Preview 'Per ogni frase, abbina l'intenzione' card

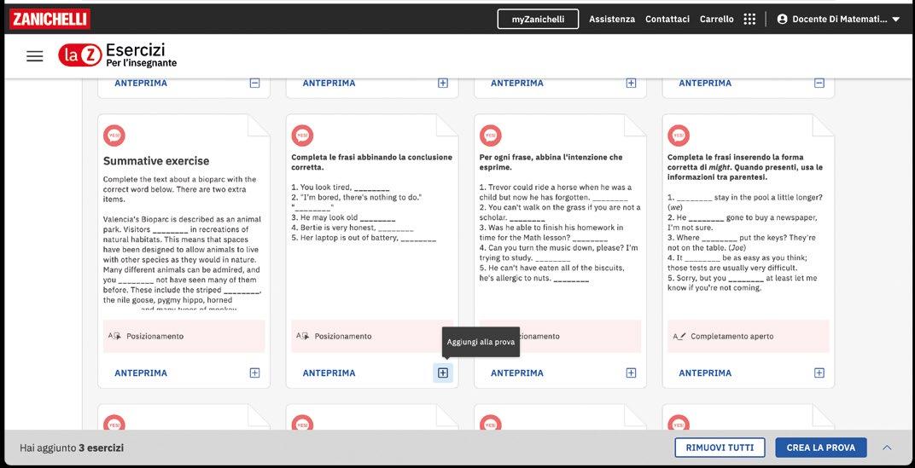click(517, 373)
